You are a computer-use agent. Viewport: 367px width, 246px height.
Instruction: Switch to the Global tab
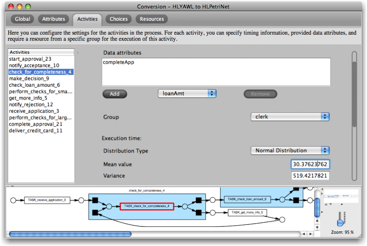pos(22,19)
